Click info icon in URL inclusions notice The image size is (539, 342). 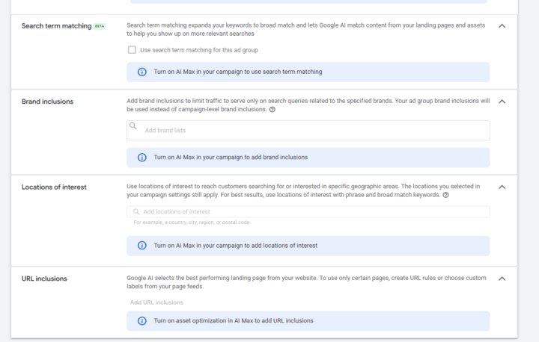pos(142,321)
